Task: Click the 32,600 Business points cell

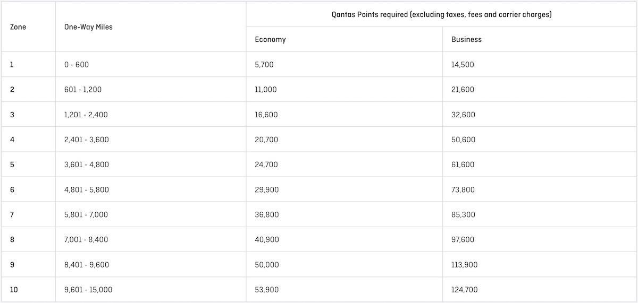Action: 463,115
